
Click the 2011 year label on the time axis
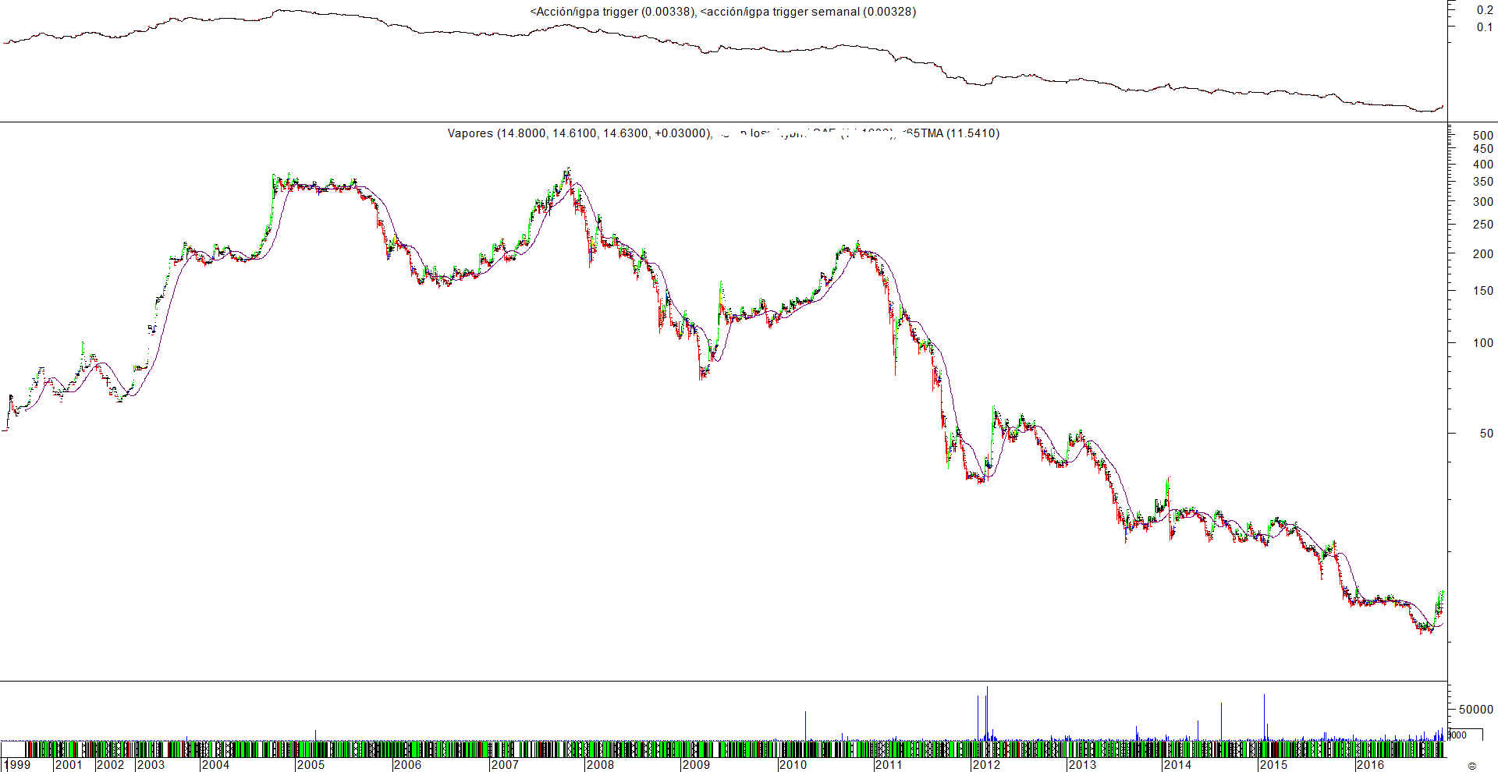(889, 765)
